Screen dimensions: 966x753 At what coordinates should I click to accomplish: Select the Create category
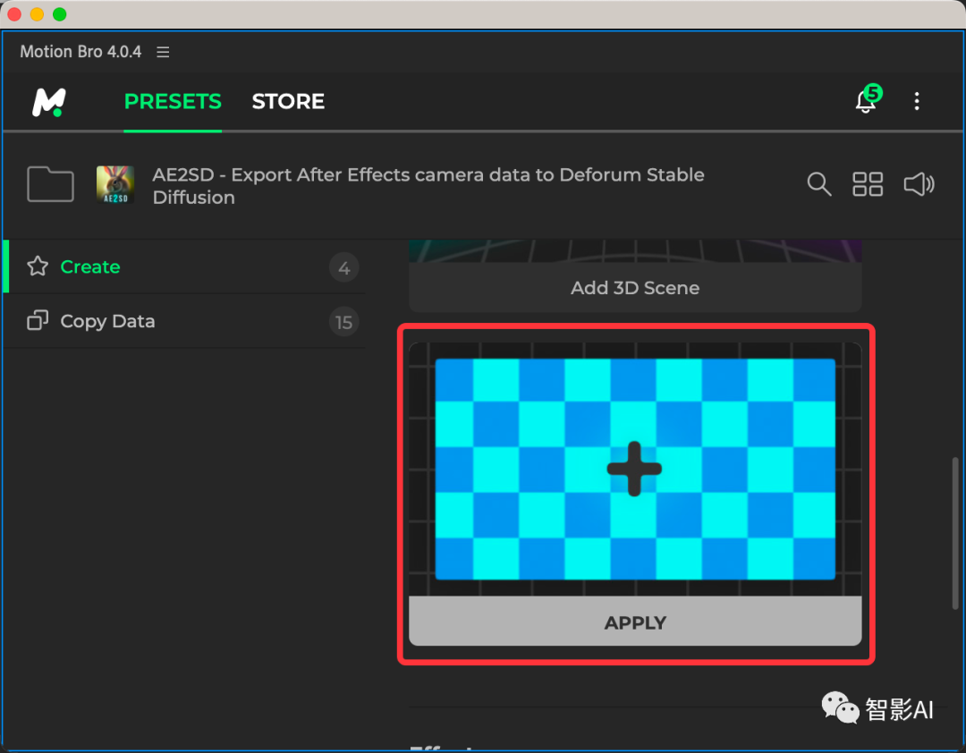[x=184, y=267]
